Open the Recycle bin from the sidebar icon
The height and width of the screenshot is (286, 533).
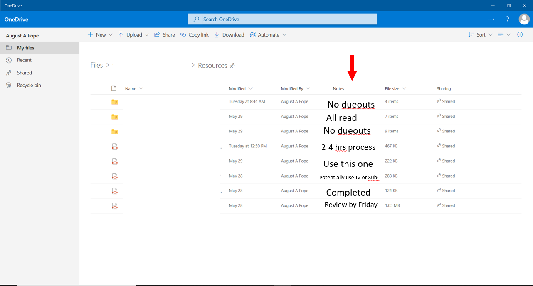(x=8, y=85)
